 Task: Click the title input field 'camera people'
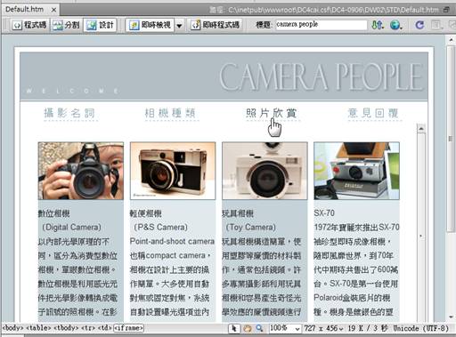coord(322,25)
